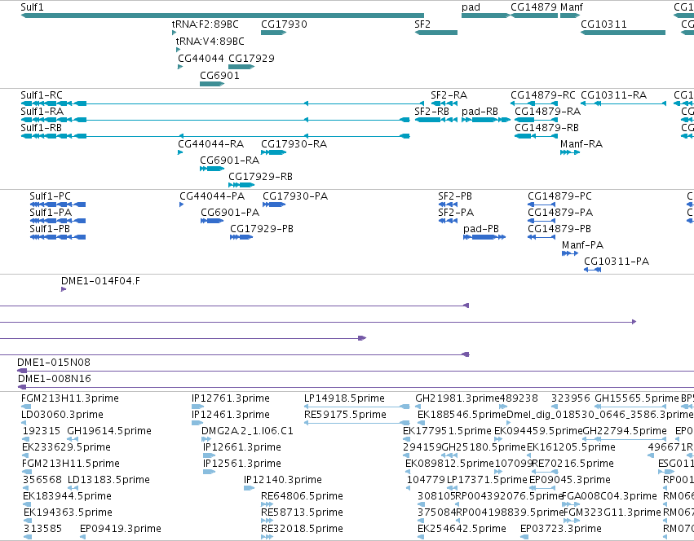
Task: Open the EK254642.5prime EST
Action: (x=421, y=537)
